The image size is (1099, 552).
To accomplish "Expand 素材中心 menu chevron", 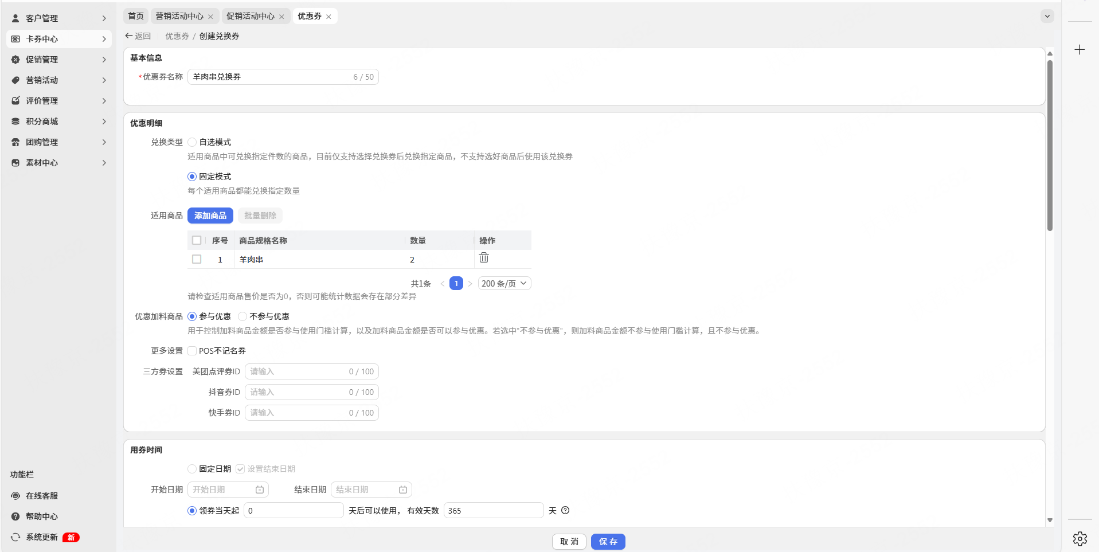I will (104, 163).
